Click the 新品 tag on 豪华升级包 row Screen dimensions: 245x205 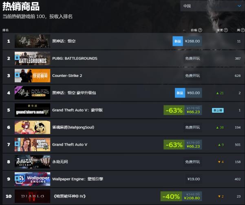(x=180, y=93)
